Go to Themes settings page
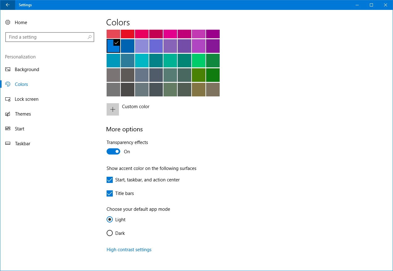The image size is (393, 271). [23, 114]
